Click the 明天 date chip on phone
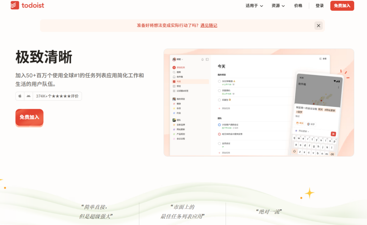The height and width of the screenshot is (225, 367). tap(300, 123)
